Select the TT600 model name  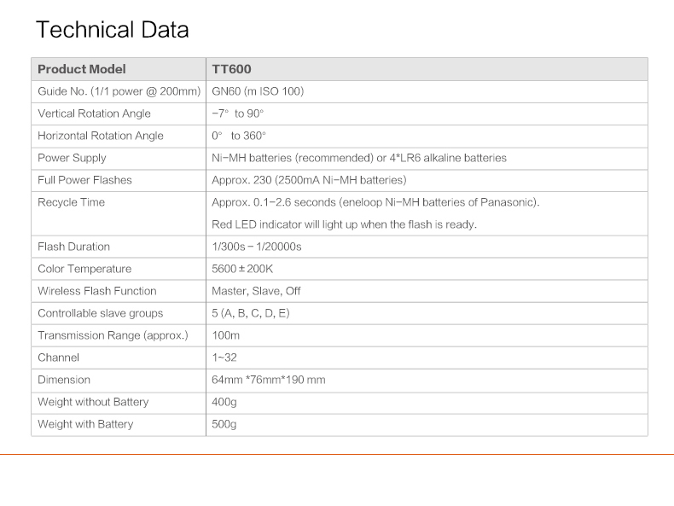point(231,69)
